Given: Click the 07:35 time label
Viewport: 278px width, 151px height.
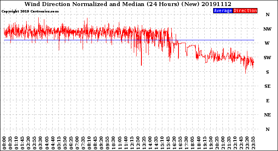Looking at the screenshot, I should [83, 143].
